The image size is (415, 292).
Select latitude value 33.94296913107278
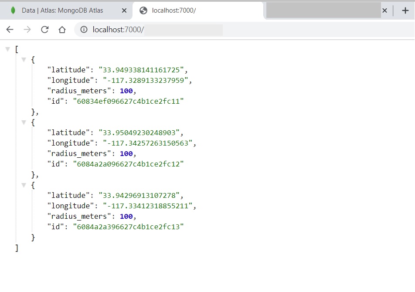coord(139,195)
